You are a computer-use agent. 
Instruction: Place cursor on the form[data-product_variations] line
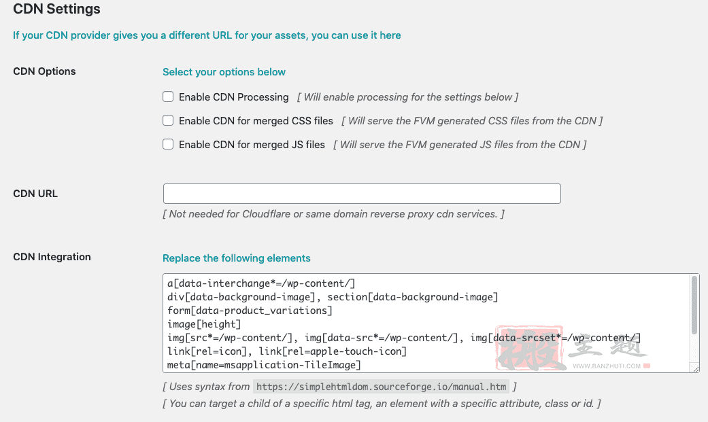[x=250, y=311]
